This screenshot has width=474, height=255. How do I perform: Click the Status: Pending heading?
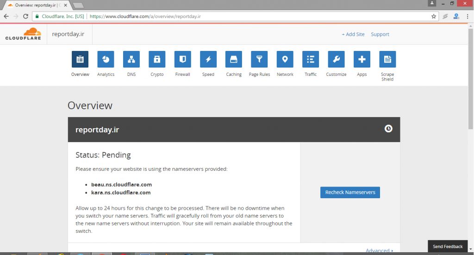click(103, 155)
